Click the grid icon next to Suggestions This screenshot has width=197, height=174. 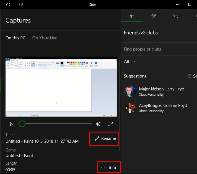click(189, 76)
